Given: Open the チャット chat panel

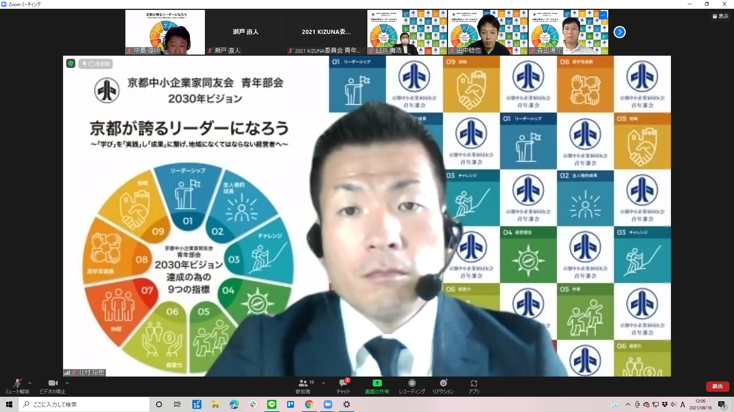Looking at the screenshot, I should tap(343, 386).
